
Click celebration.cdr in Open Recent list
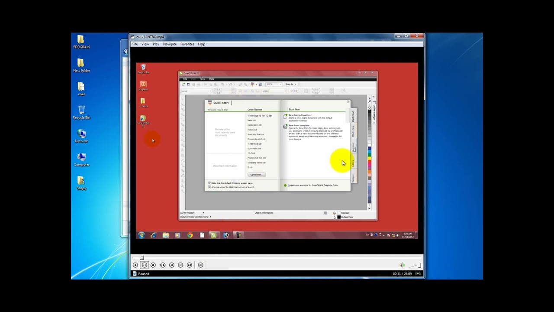254,125
